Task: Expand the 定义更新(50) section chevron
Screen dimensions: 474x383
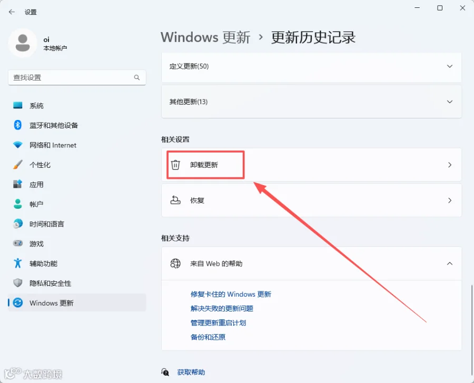Action: point(450,66)
